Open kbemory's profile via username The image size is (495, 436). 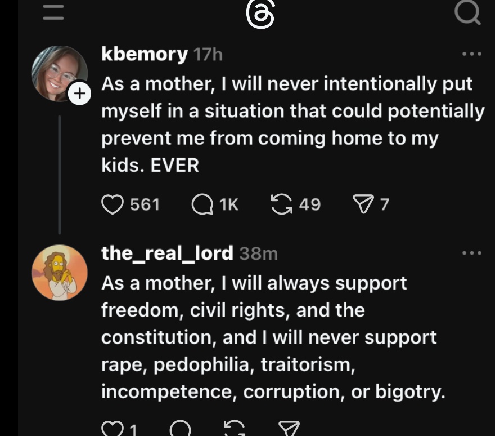(144, 54)
